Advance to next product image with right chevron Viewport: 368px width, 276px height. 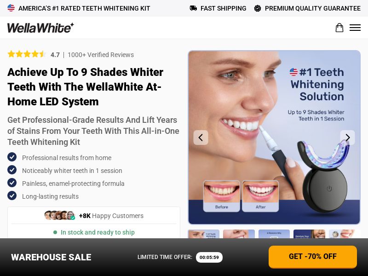coord(348,138)
